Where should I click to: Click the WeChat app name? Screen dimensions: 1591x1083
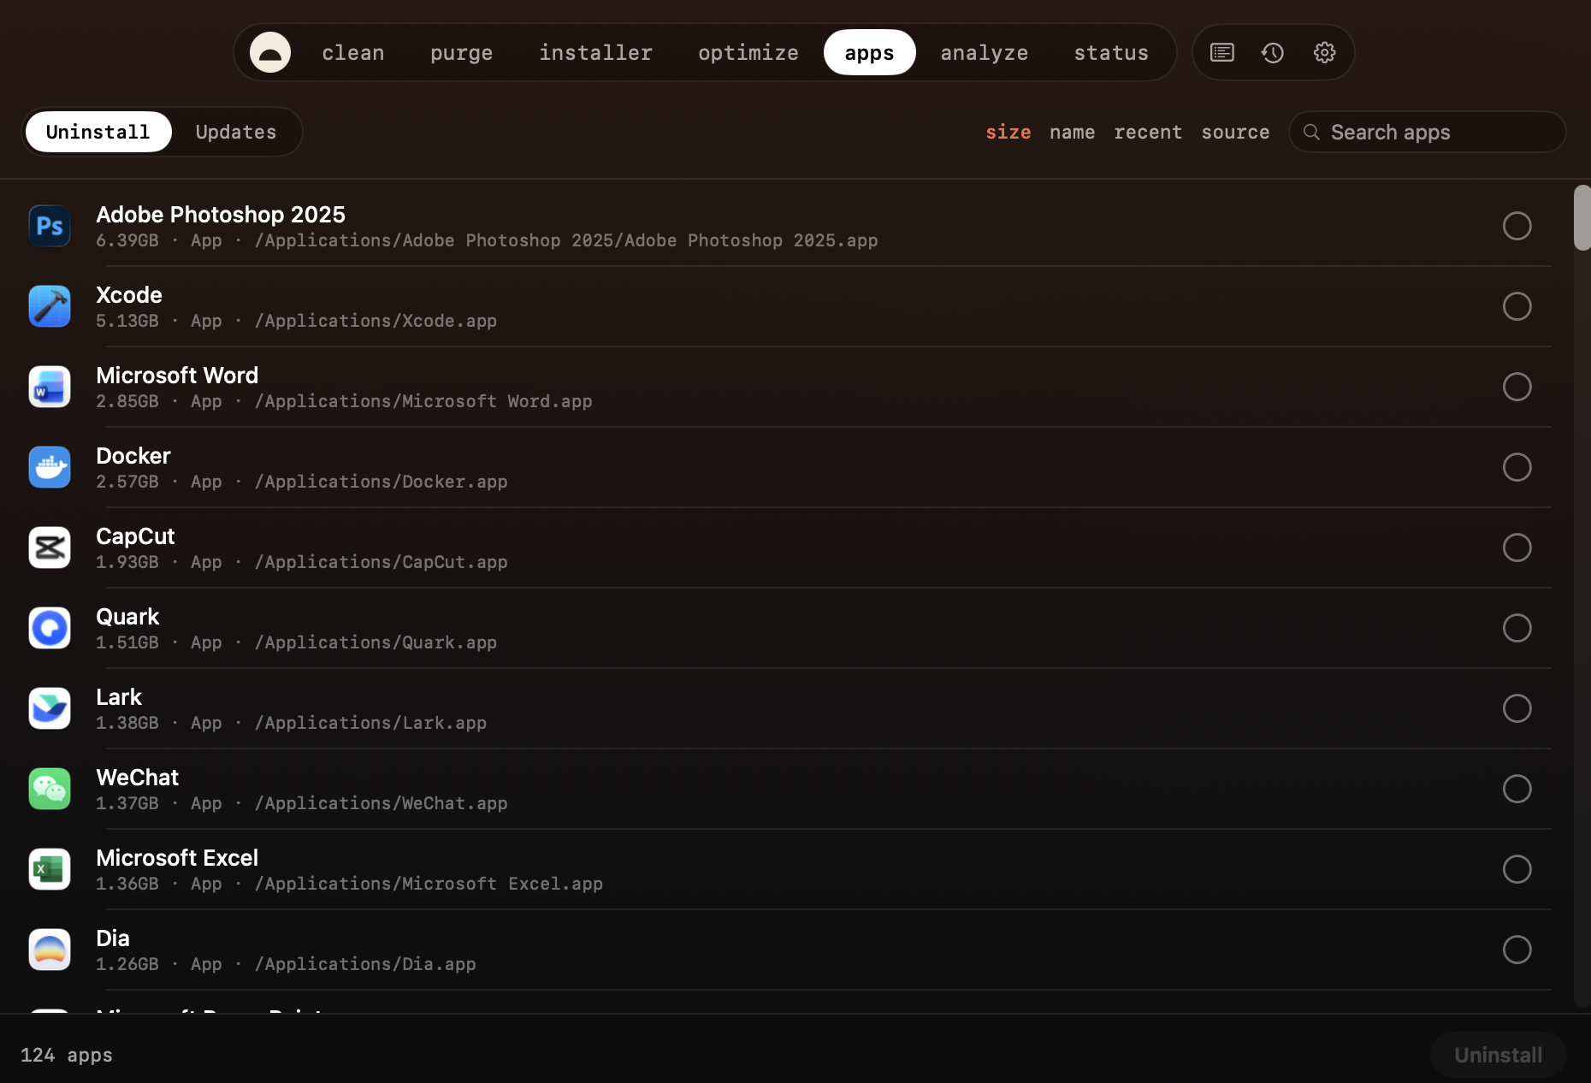[x=138, y=777]
